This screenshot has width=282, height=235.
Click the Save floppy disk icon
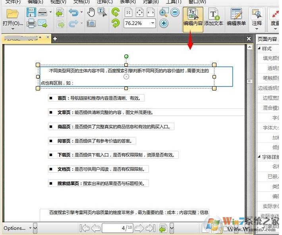(x=31, y=12)
